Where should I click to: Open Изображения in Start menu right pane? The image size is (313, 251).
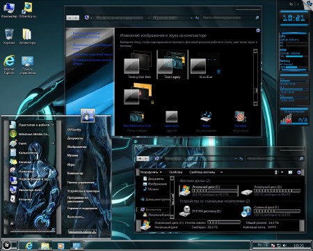click(x=77, y=147)
